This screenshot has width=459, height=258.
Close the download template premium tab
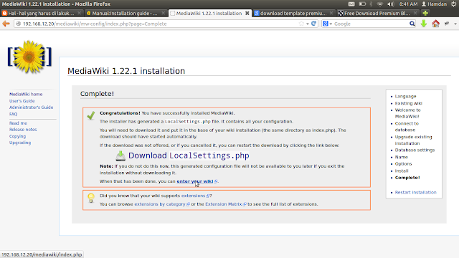(331, 13)
